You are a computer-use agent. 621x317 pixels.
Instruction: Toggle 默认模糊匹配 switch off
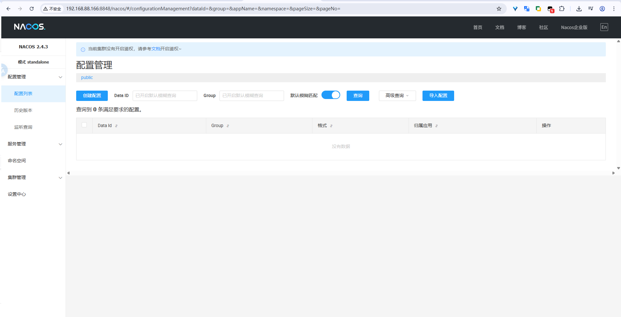coord(331,95)
